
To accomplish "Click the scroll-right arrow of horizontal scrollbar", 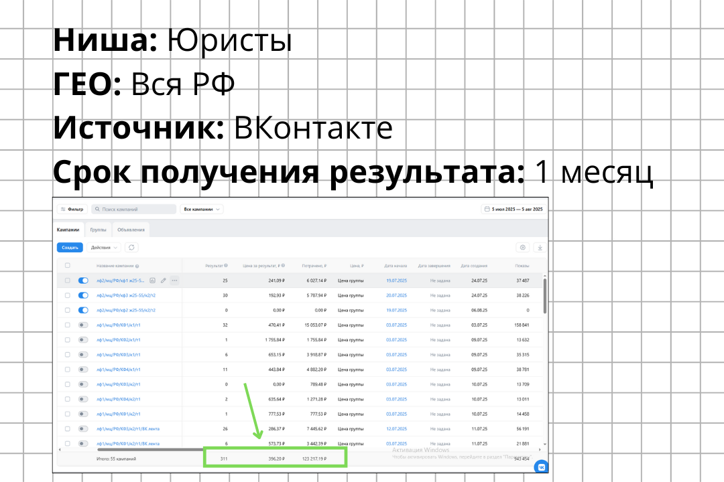I will click(540, 449).
